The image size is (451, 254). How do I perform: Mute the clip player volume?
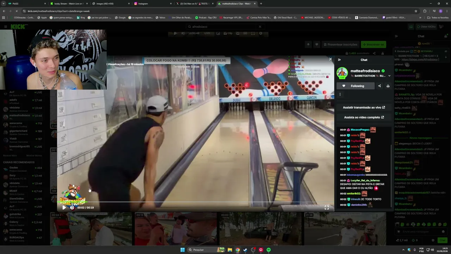(x=72, y=207)
